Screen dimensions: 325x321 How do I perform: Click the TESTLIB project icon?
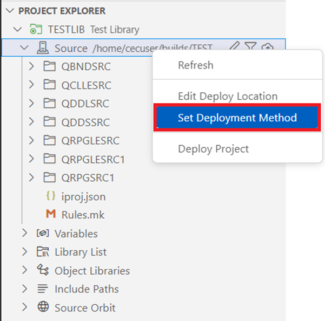coord(36,30)
